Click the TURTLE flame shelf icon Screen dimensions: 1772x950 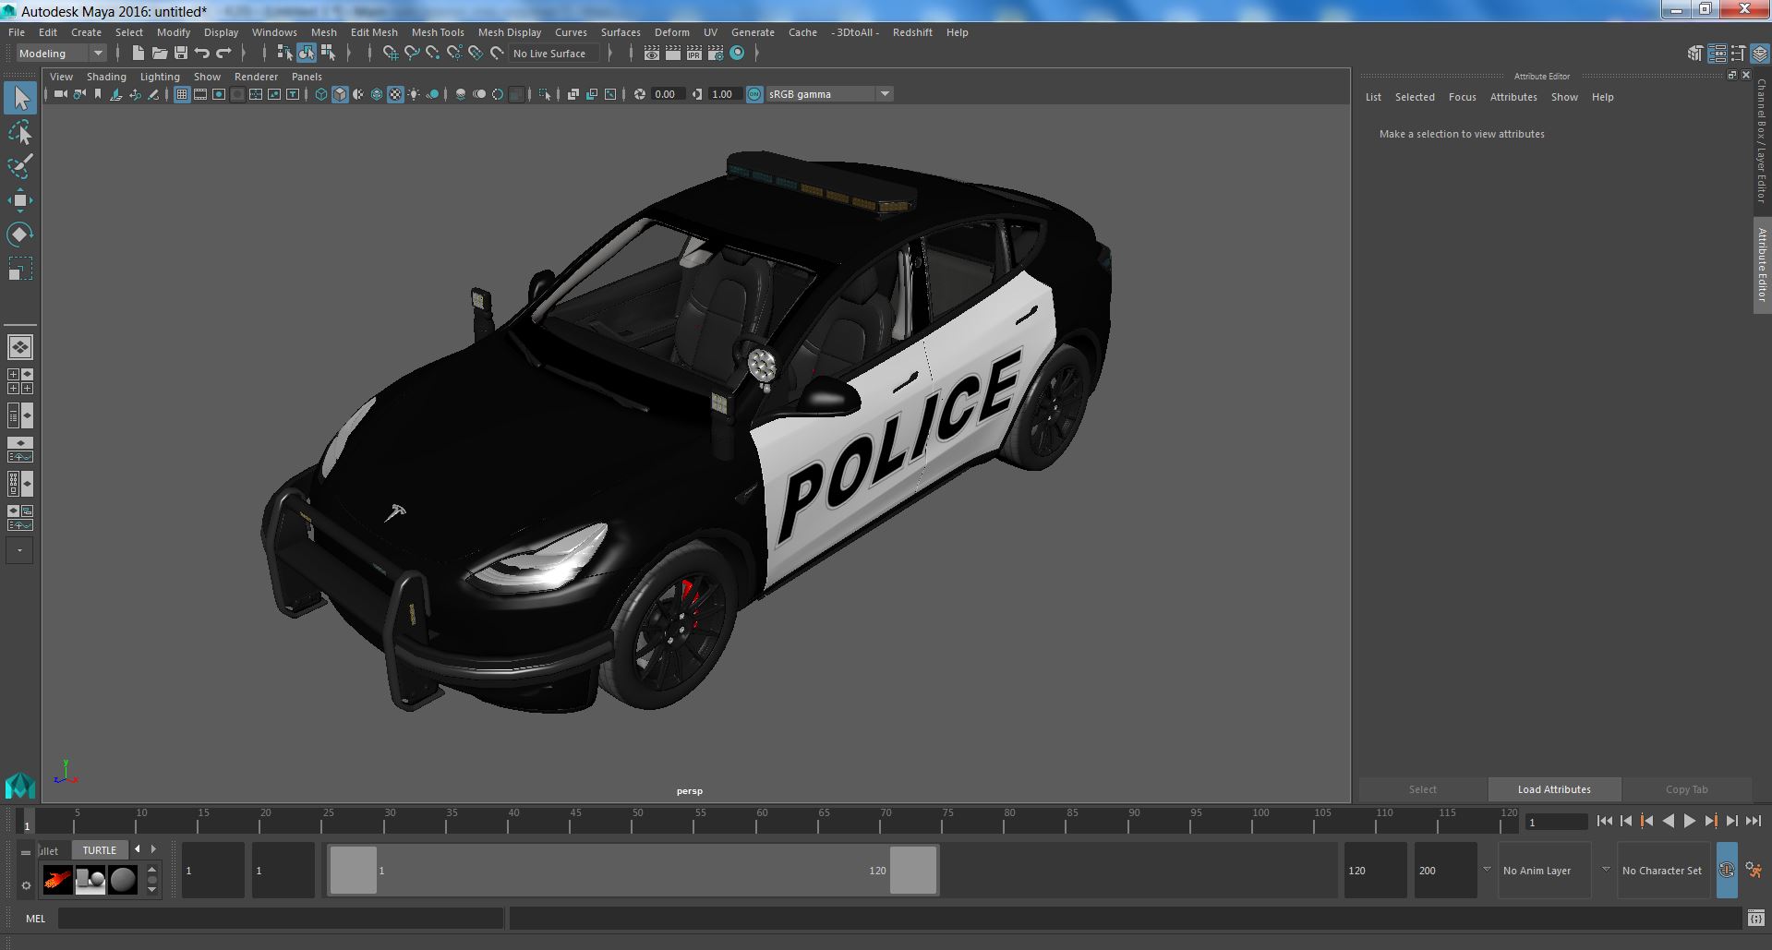pos(57,880)
